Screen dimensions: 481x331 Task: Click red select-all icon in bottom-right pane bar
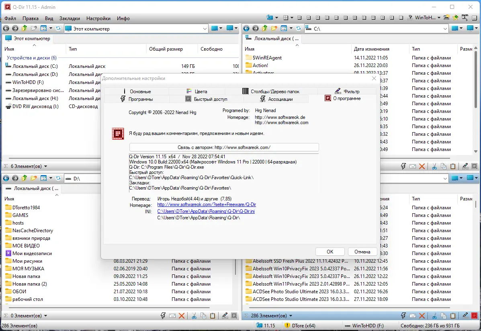point(474,316)
